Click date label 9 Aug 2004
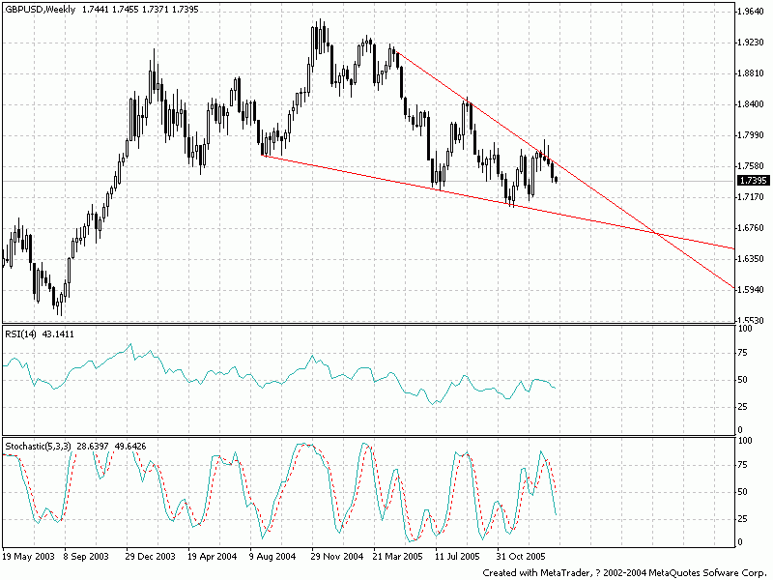The width and height of the screenshot is (773, 580). [272, 557]
